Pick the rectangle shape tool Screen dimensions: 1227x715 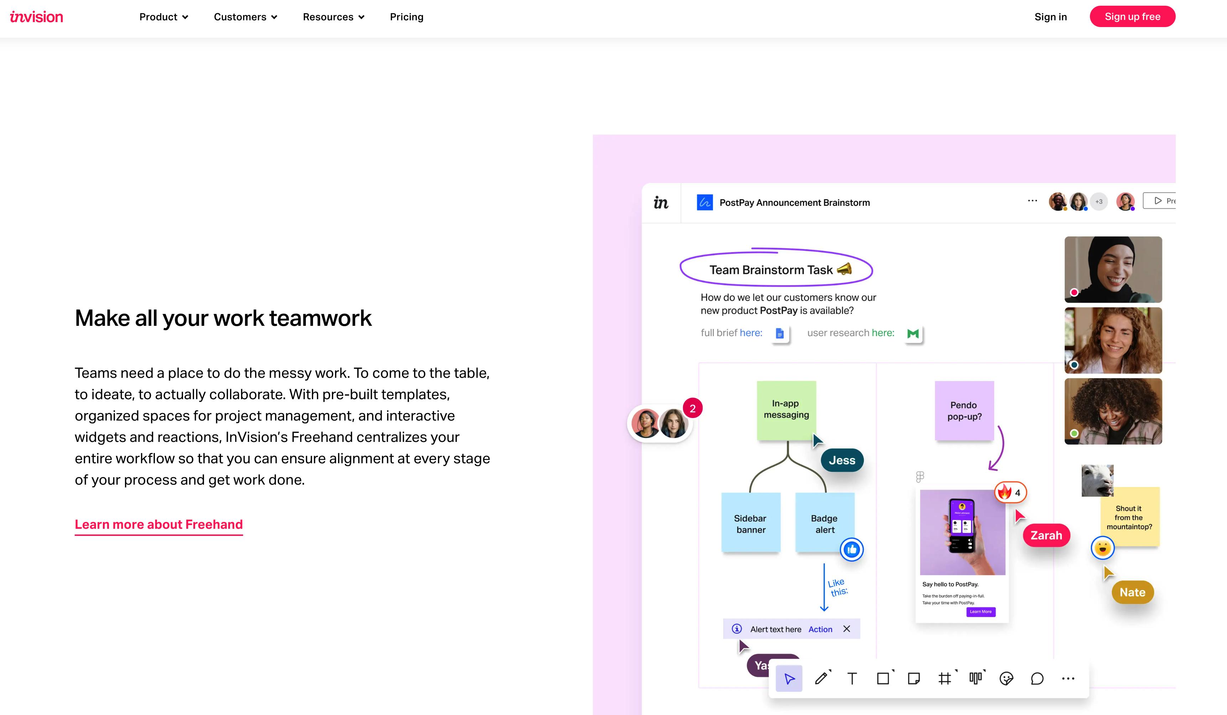[883, 678]
